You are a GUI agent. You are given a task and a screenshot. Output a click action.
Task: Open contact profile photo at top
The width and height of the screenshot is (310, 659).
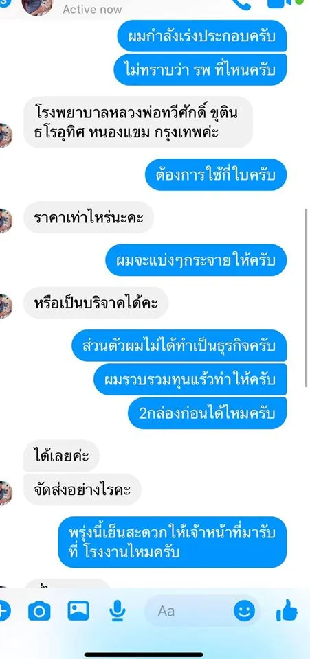(x=37, y=6)
